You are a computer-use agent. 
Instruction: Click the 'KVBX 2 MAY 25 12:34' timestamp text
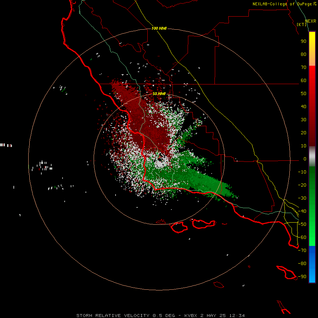(214, 316)
